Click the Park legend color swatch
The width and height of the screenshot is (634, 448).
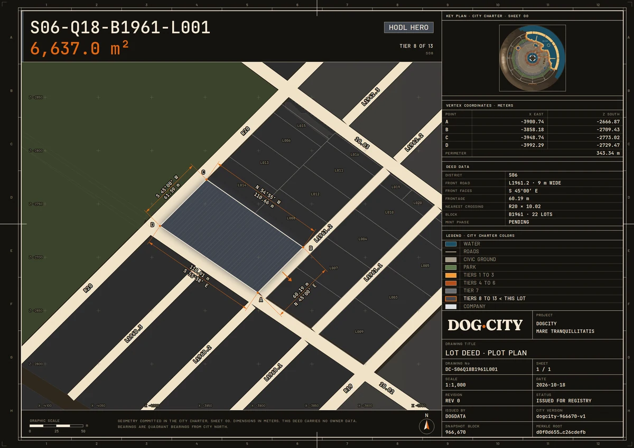(x=451, y=267)
